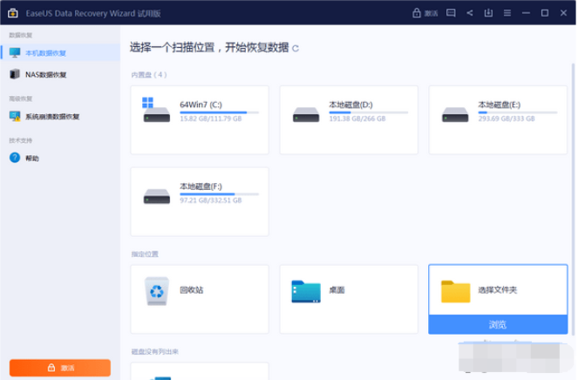Click the 97.21 GB/332.51 GB size text

pyautogui.click(x=210, y=200)
